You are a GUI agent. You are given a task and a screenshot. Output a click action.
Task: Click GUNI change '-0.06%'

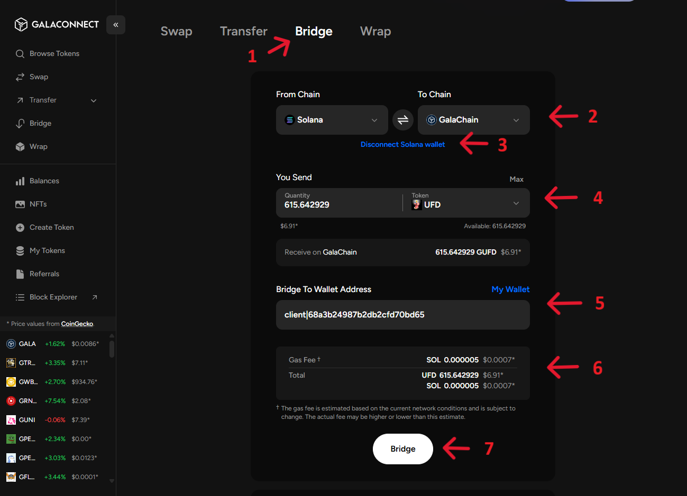[55, 420]
